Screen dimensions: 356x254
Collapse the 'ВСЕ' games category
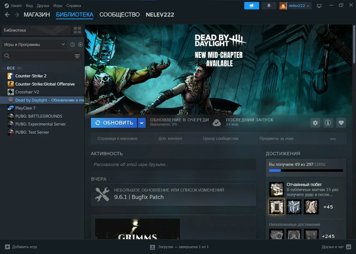coord(4,68)
